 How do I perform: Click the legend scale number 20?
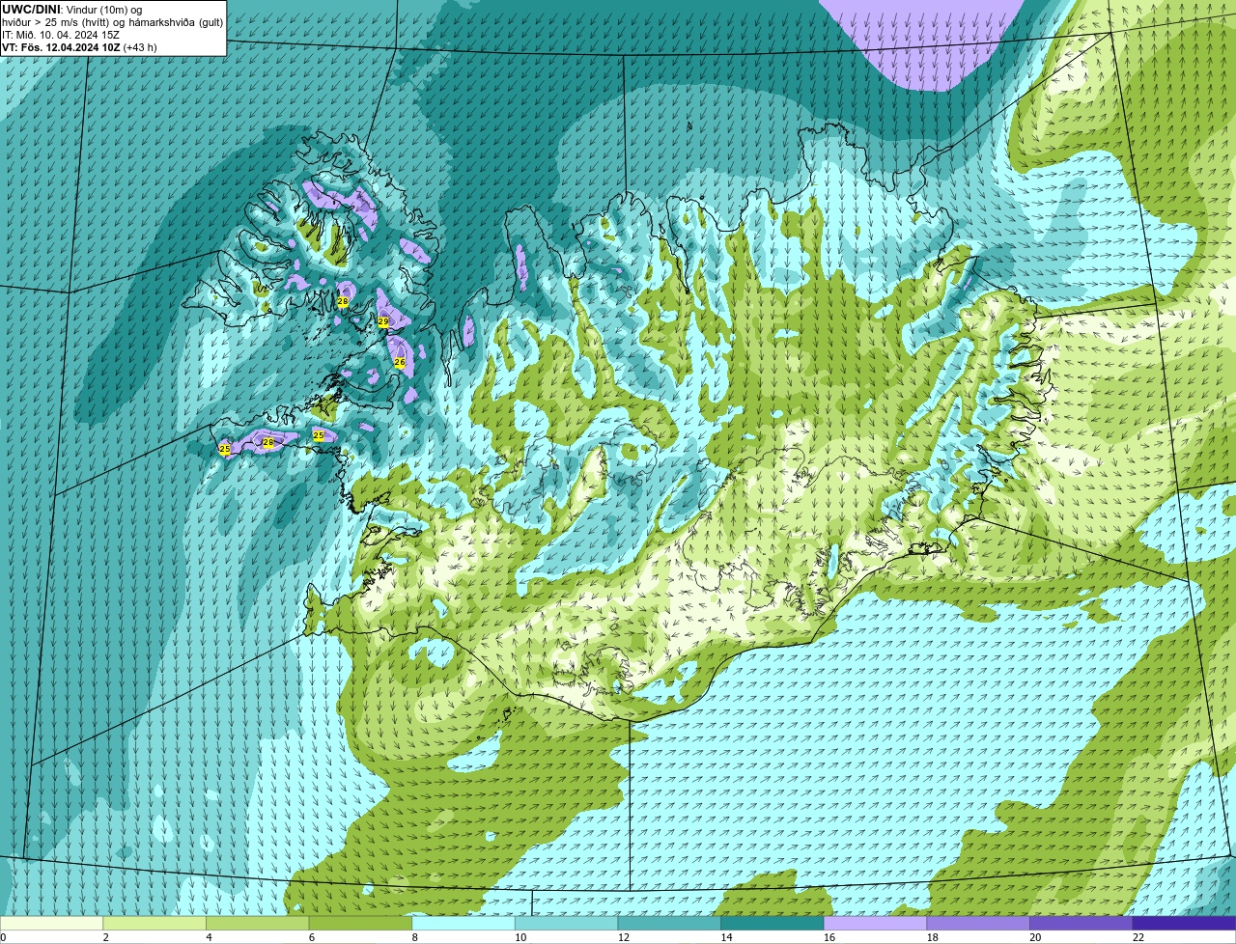[1035, 937]
